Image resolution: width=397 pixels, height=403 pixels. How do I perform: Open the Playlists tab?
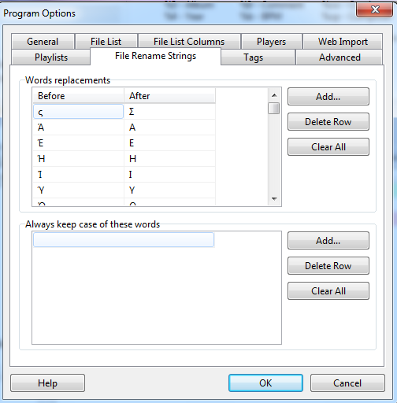(51, 57)
